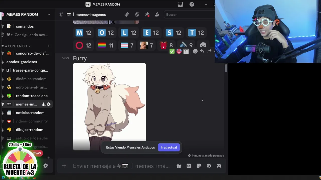Click the meme face quick reaction emoji
The width and height of the screenshot is (321, 180).
point(186,51)
